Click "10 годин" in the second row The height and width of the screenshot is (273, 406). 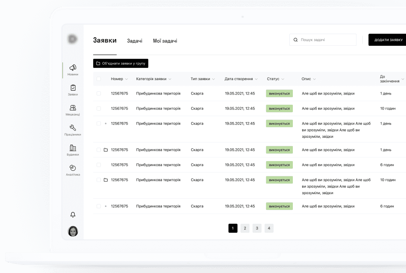(x=388, y=109)
